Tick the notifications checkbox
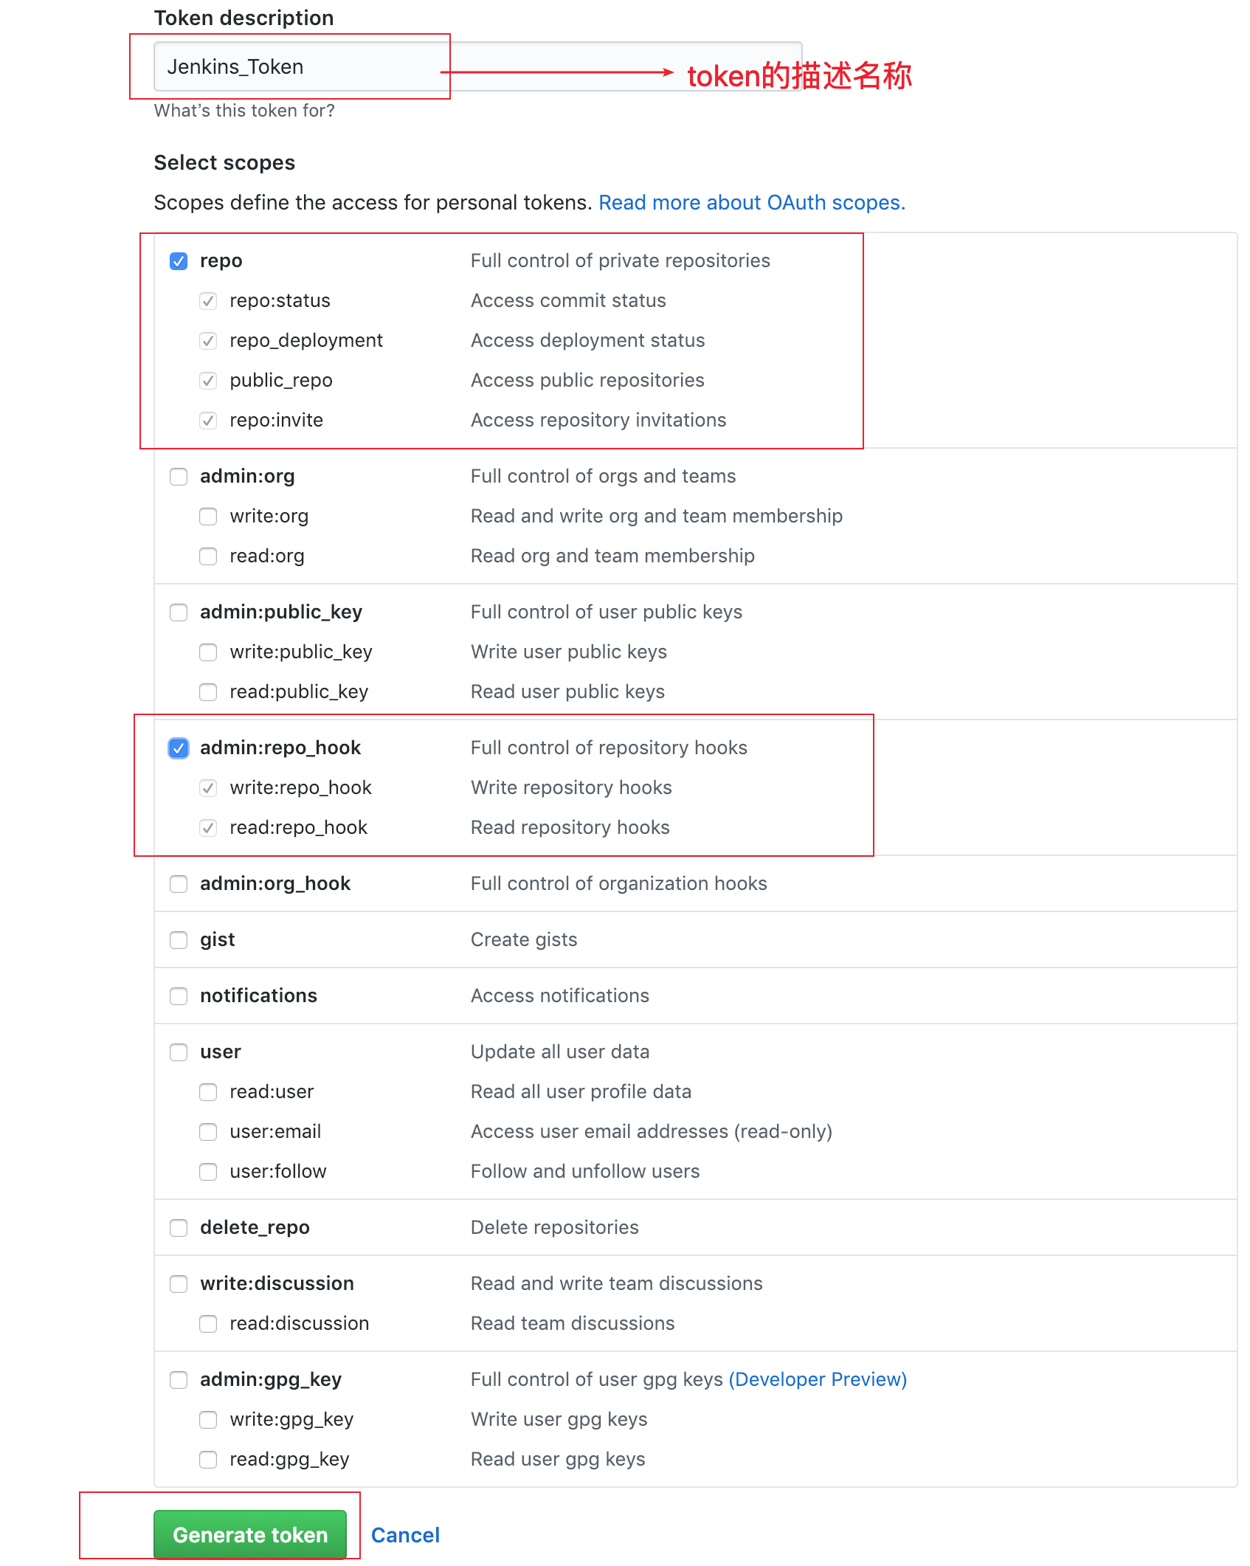1250x1566 pixels. coord(179,996)
